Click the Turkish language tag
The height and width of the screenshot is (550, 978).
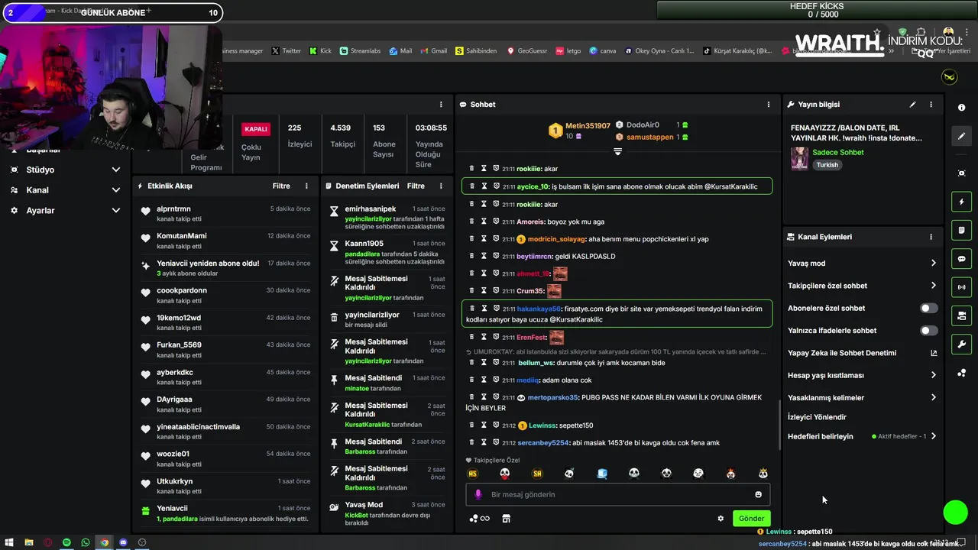(827, 165)
